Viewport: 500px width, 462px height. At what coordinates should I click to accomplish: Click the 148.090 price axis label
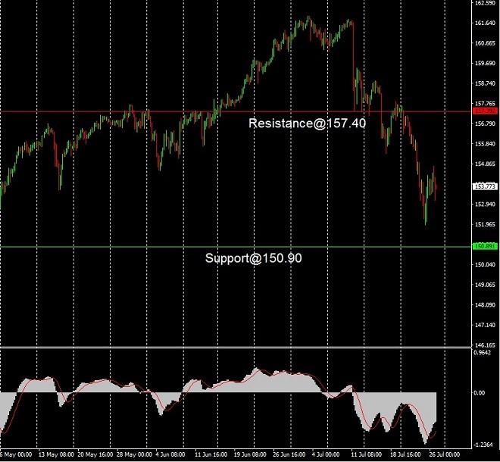click(485, 304)
